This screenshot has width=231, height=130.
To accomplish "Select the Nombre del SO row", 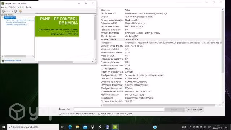I will pos(161,13).
